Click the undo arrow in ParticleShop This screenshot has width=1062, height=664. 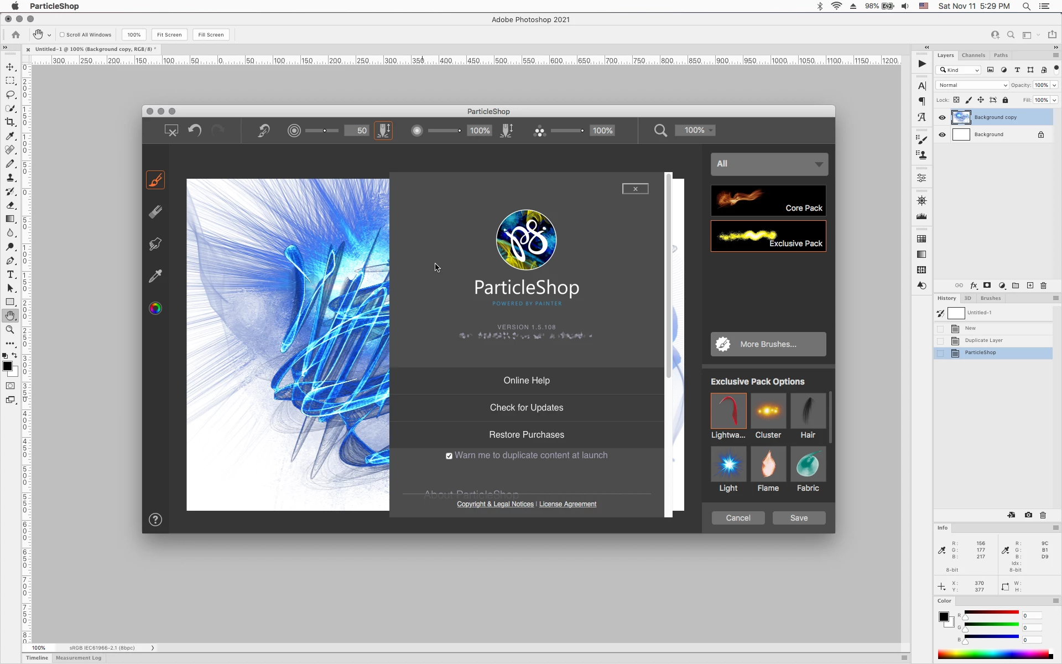pyautogui.click(x=195, y=131)
